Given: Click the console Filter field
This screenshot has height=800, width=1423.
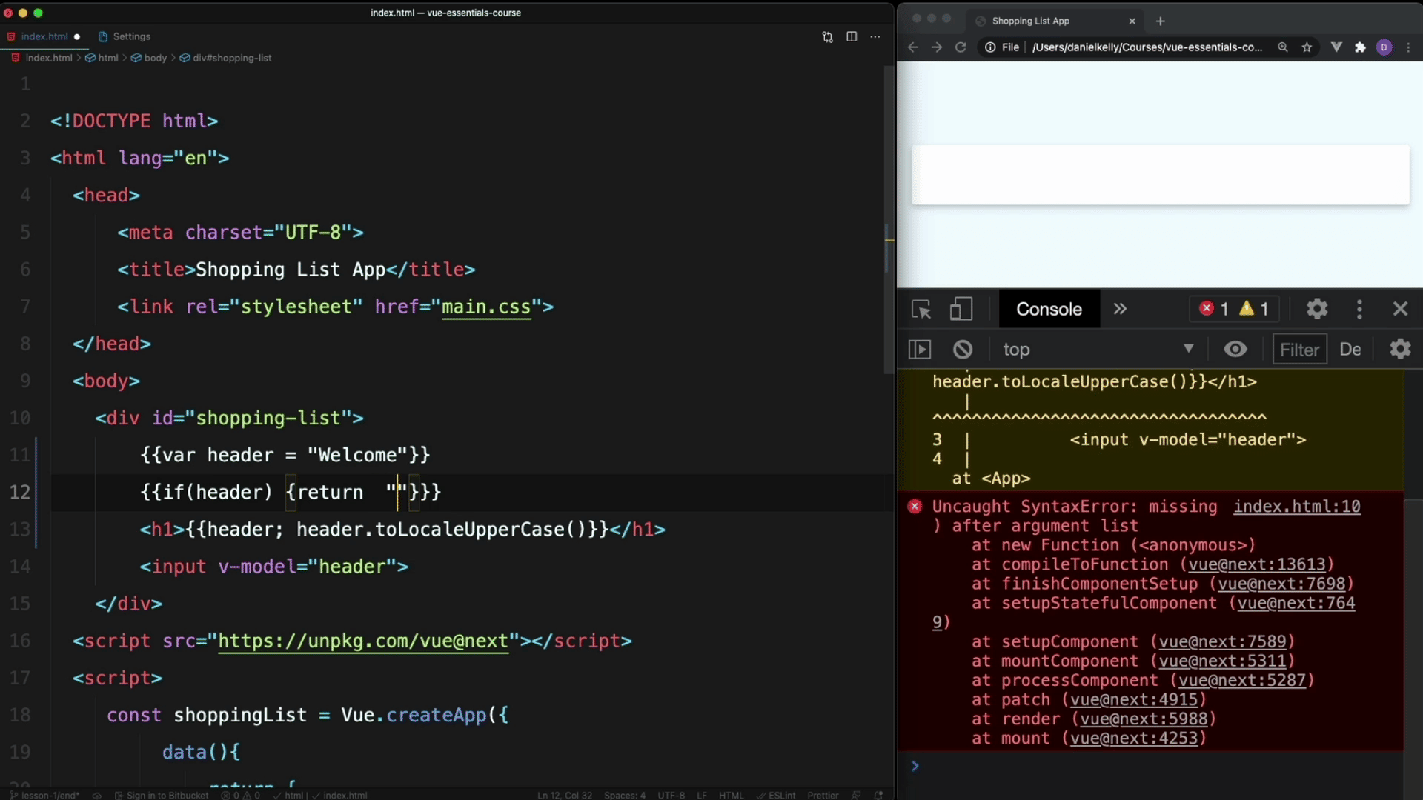Looking at the screenshot, I should [1299, 350].
